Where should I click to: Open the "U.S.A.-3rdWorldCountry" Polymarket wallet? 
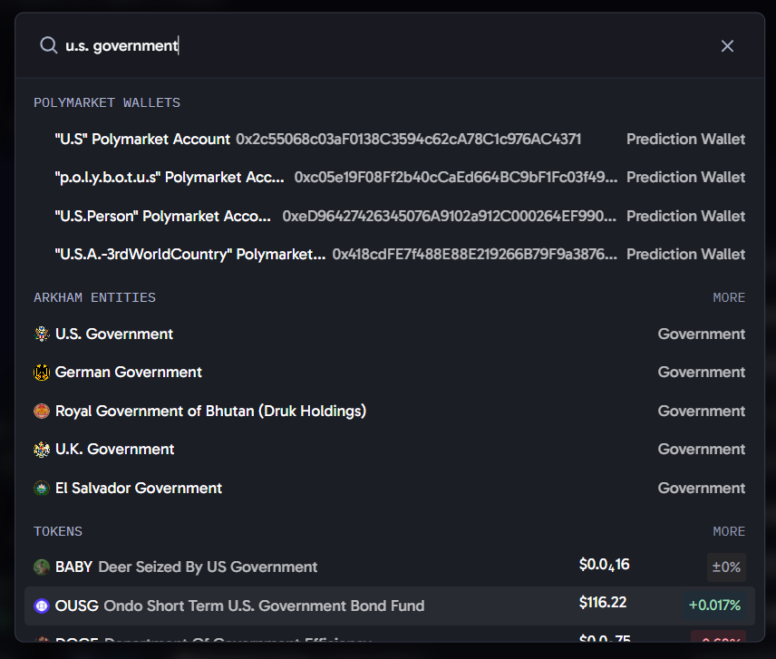390,255
